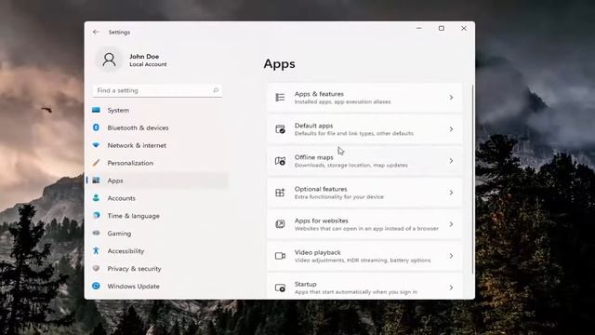
Task: Expand Apps & features chevron
Action: (x=451, y=98)
